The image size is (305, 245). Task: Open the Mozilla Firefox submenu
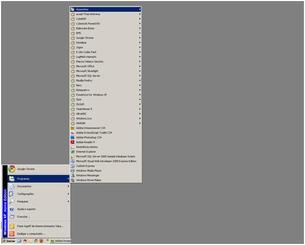tap(106, 80)
